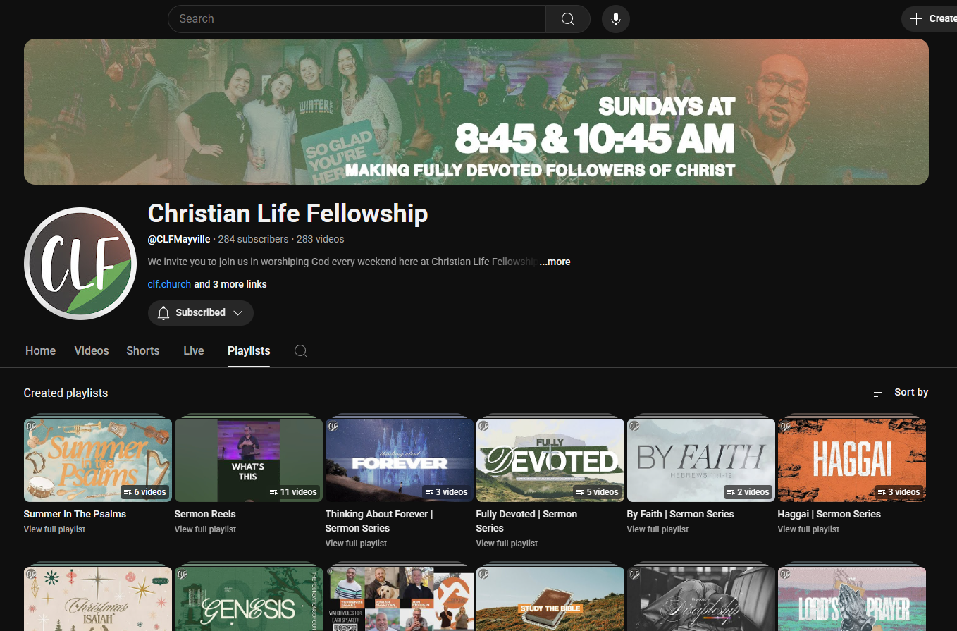View full playlist under Summer In The Psalms

[54, 529]
